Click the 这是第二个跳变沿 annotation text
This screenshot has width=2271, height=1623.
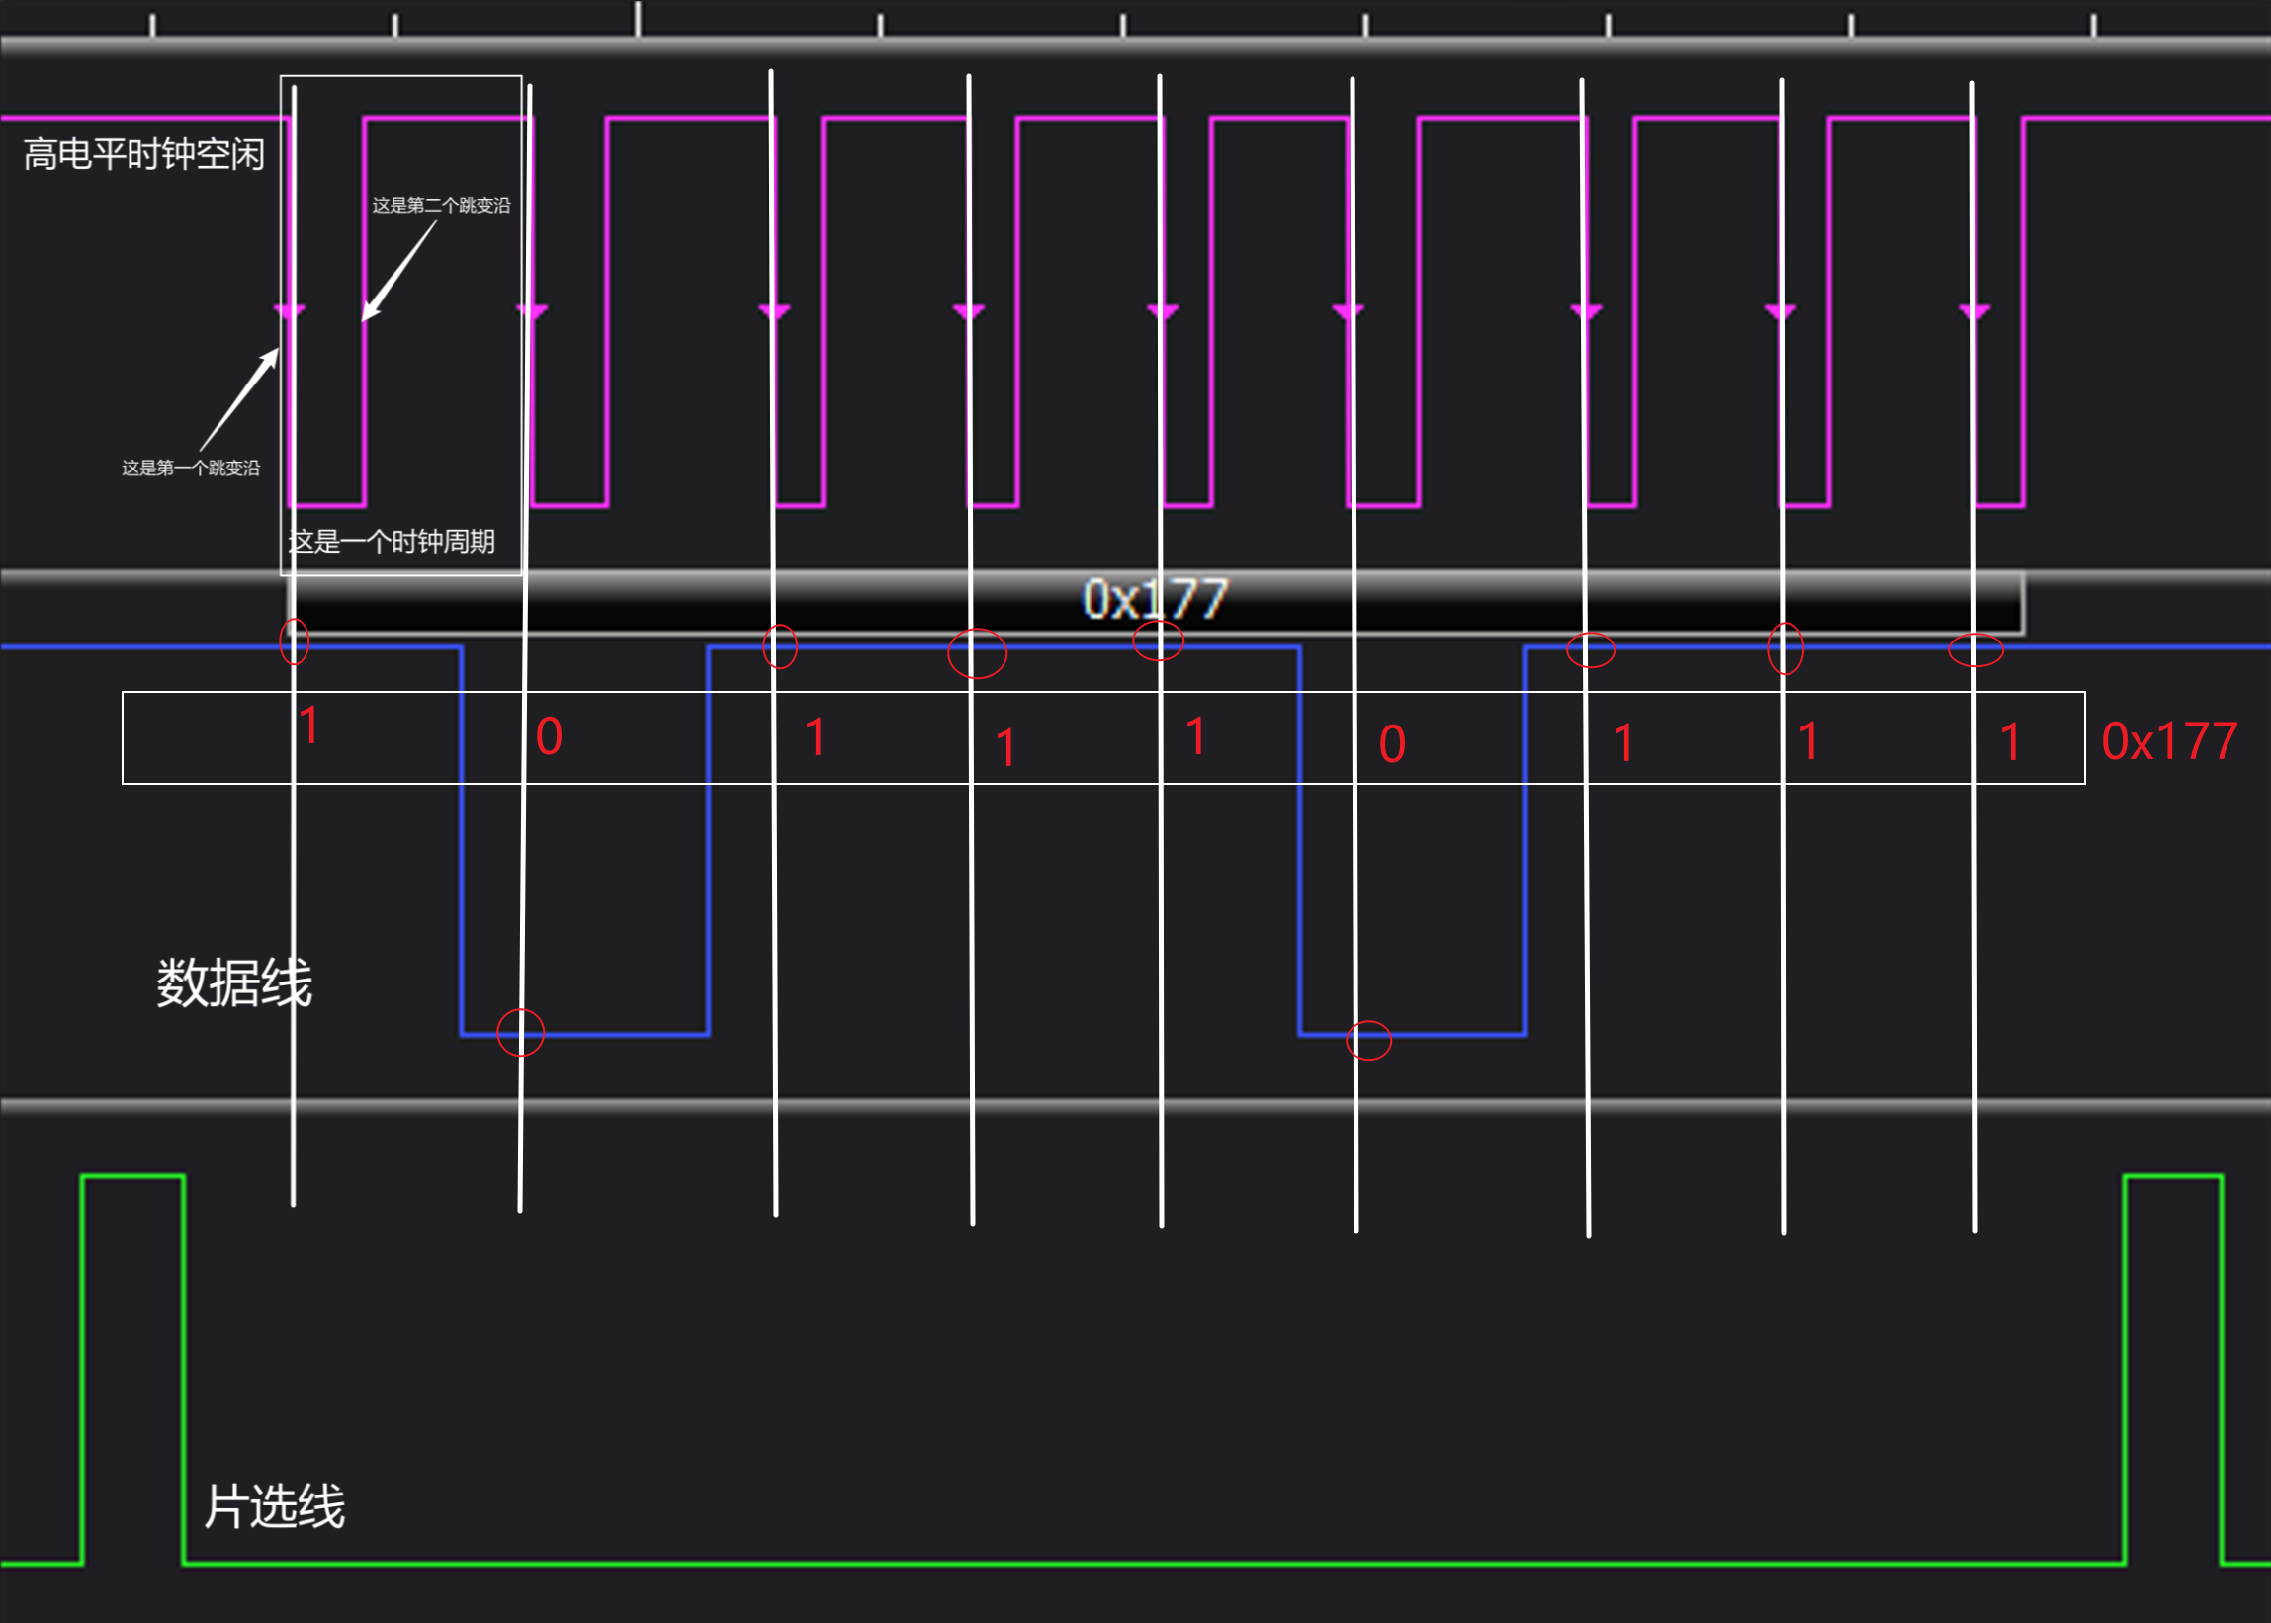tap(441, 205)
